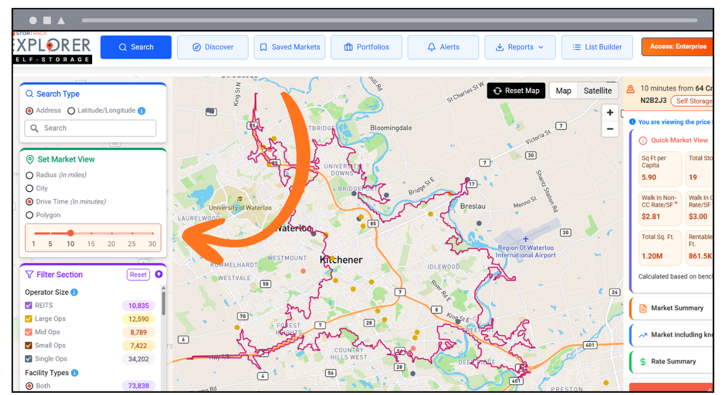726x395 pixels.
Task: Open the Alerts tab
Action: pos(443,47)
